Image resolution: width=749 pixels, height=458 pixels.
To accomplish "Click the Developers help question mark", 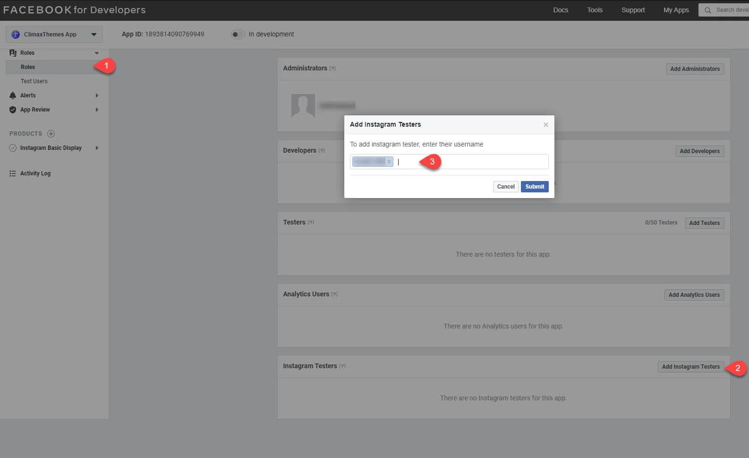I will click(322, 151).
